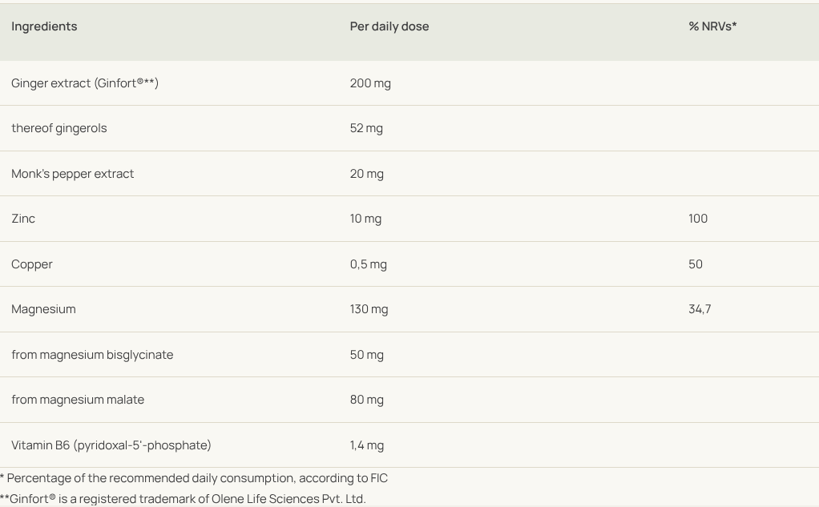Select the from magnesium bisglycinate row
Viewport: 819px width, 507px height.
(x=92, y=355)
